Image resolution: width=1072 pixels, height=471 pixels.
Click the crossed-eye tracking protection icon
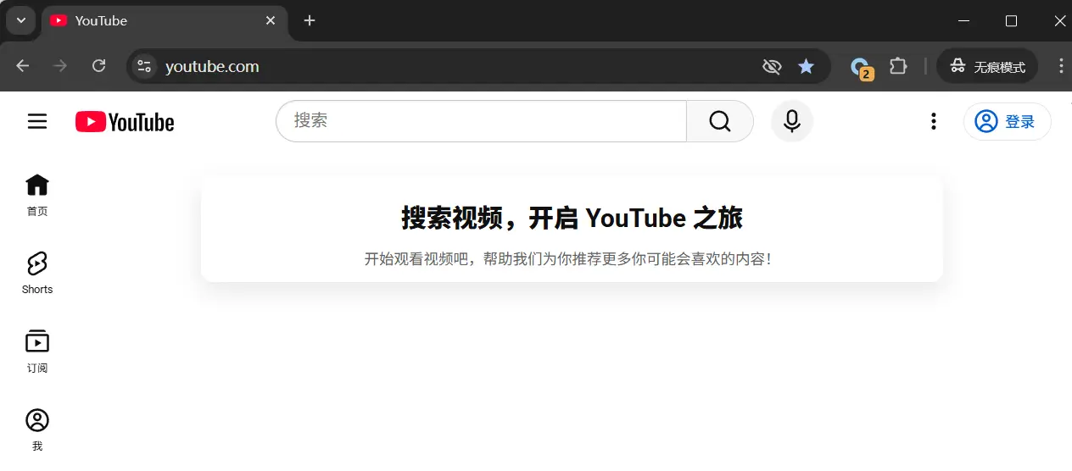pyautogui.click(x=772, y=66)
